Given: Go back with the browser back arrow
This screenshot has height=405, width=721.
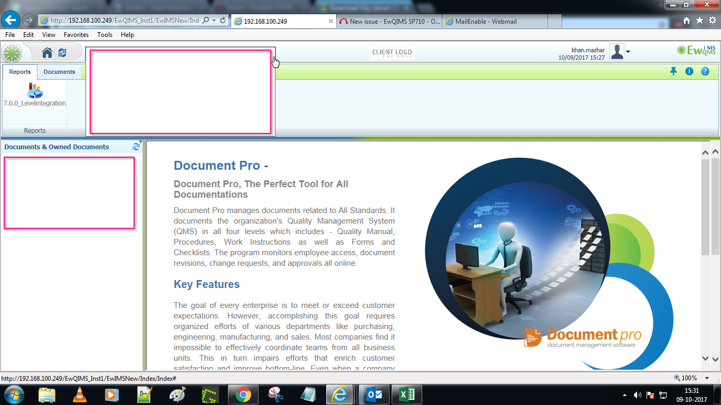Looking at the screenshot, I should pyautogui.click(x=11, y=20).
